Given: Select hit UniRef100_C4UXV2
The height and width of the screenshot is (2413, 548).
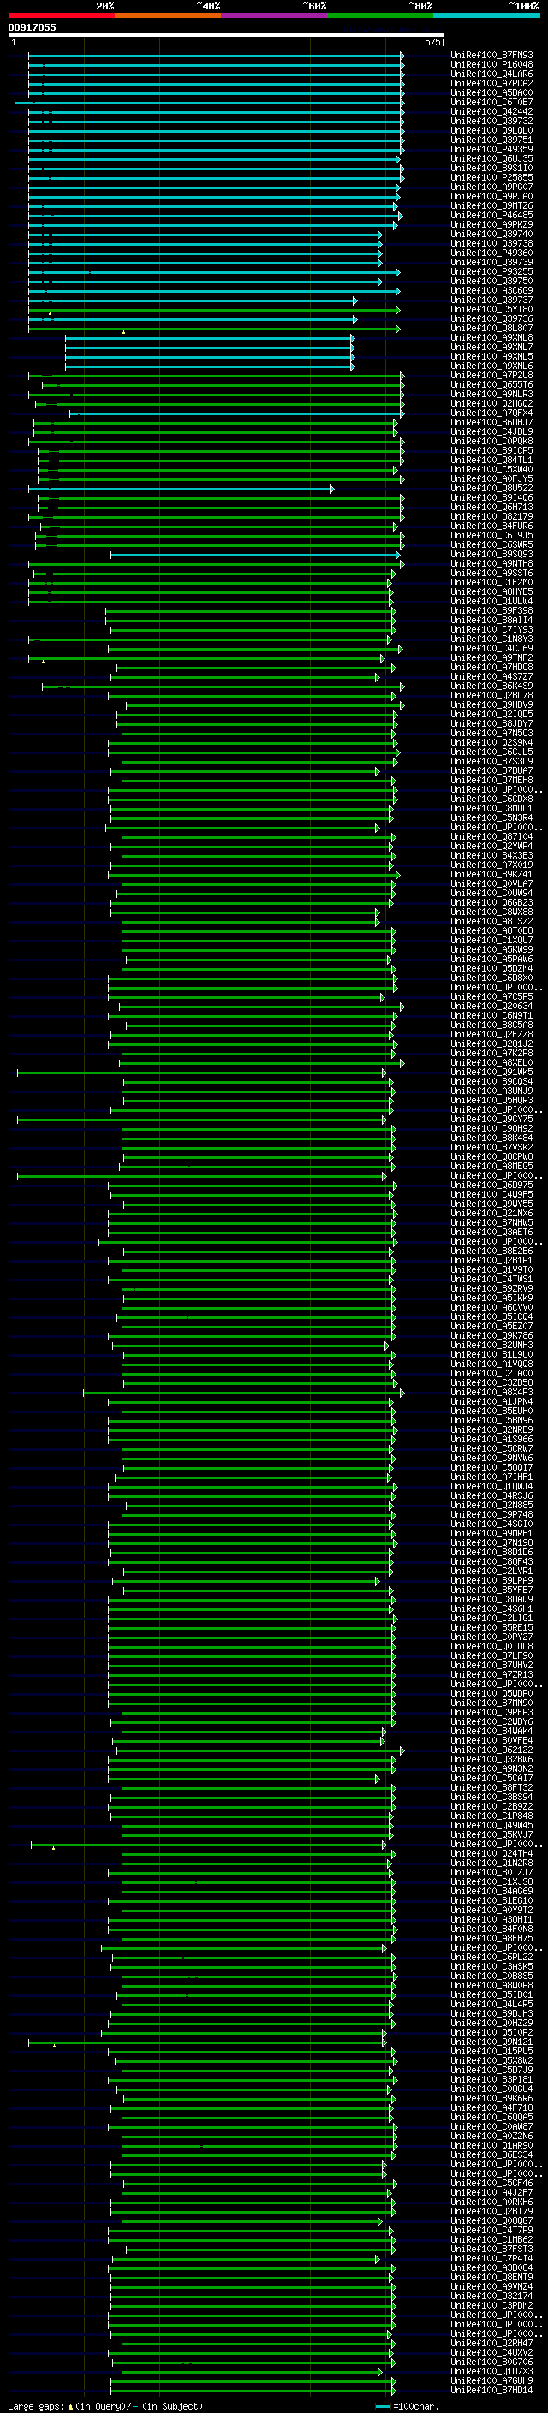Looking at the screenshot, I should click(x=491, y=2352).
